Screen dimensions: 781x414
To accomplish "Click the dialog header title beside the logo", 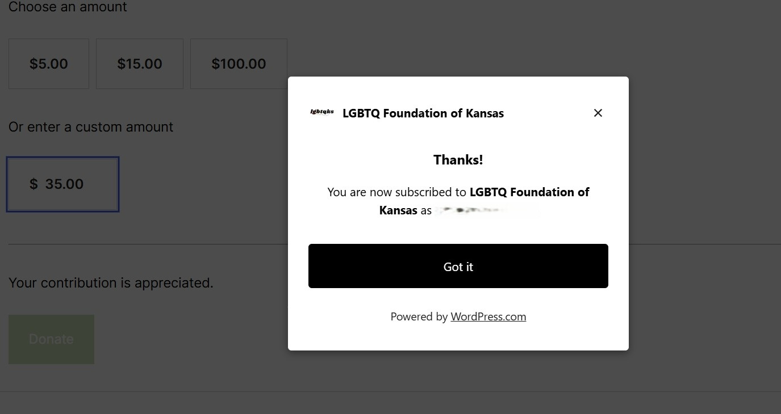I will [423, 113].
